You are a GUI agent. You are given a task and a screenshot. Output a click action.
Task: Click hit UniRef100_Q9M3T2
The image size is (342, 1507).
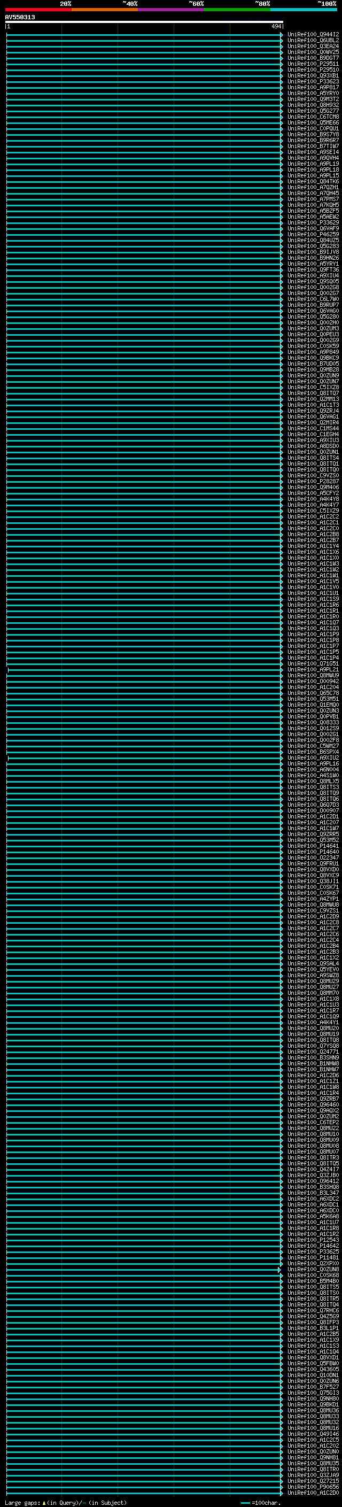tap(313, 99)
